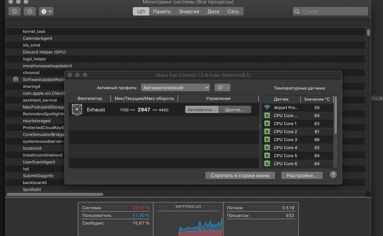Click the process info (i) toolbar icon
The height and width of the screenshot is (236, 383).
[x=30, y=11]
